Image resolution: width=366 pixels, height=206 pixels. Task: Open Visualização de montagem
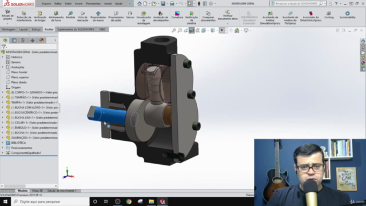[x=144, y=18]
